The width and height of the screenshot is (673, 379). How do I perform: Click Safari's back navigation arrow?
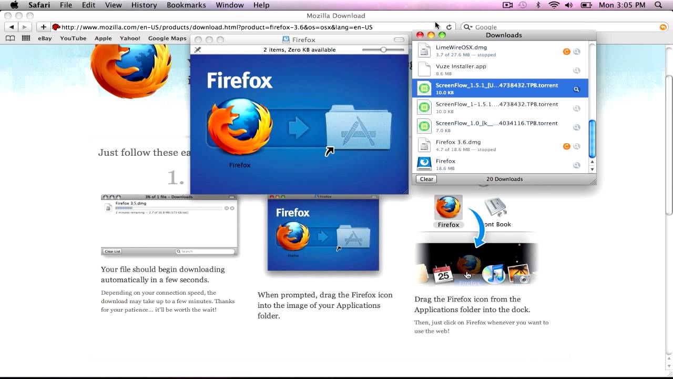coord(12,27)
